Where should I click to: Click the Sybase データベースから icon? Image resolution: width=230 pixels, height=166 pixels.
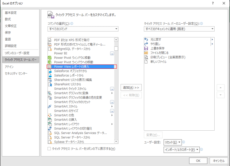click(50, 142)
